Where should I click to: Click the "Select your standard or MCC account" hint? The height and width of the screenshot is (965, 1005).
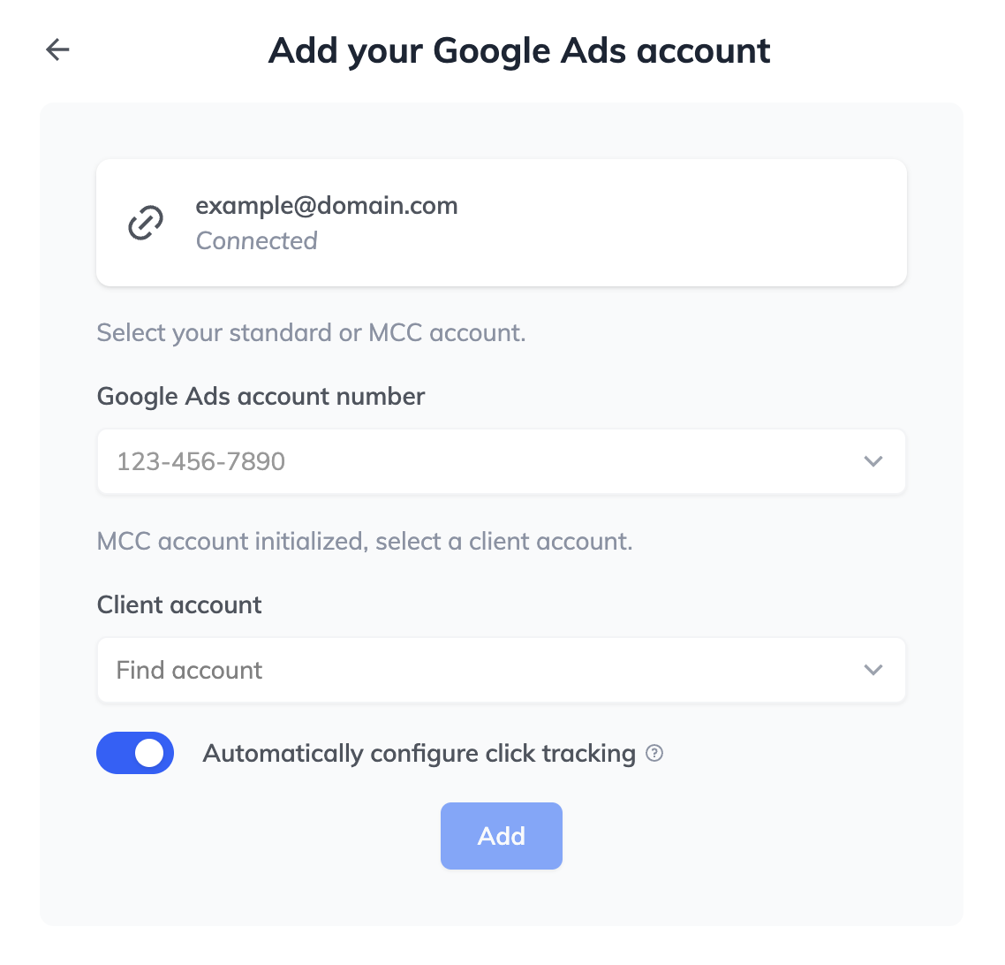point(311,333)
